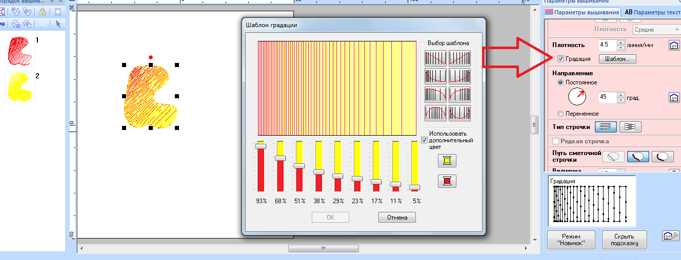Image resolution: width=681 pixels, height=260 pixels.
Task: Switch to Параметры вышивания tab
Action: [582, 12]
